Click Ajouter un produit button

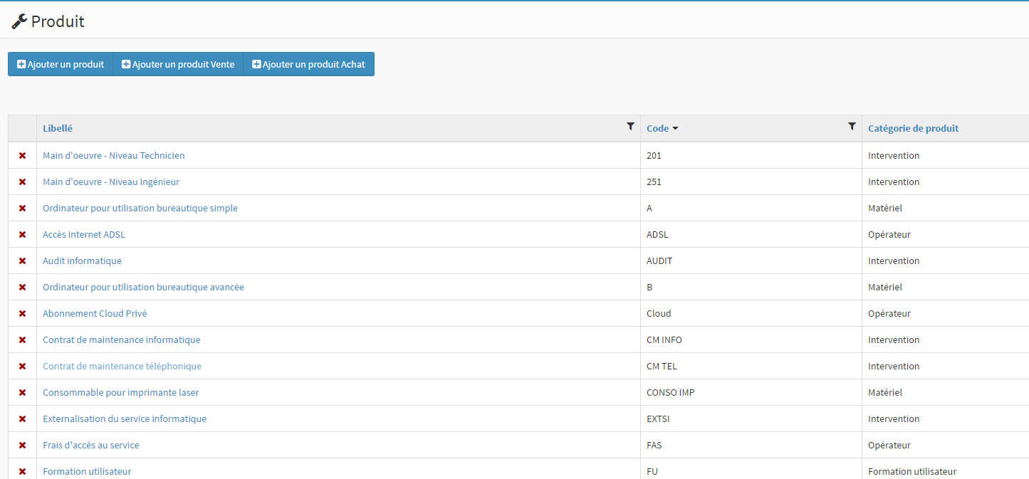[61, 64]
